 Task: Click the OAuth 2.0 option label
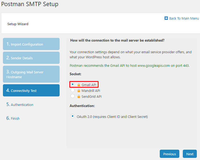point(112,117)
